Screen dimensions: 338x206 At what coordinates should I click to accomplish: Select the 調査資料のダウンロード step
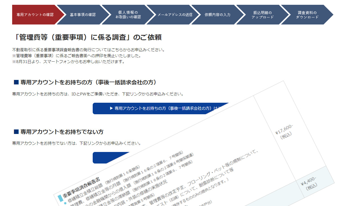click(x=307, y=15)
